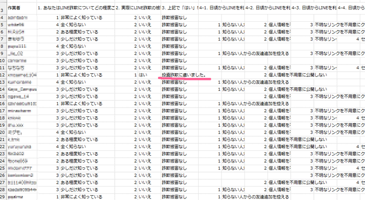Select header cell starting '4-3. 日頃からLINEを利'
365x200 pixels.
[314, 8]
